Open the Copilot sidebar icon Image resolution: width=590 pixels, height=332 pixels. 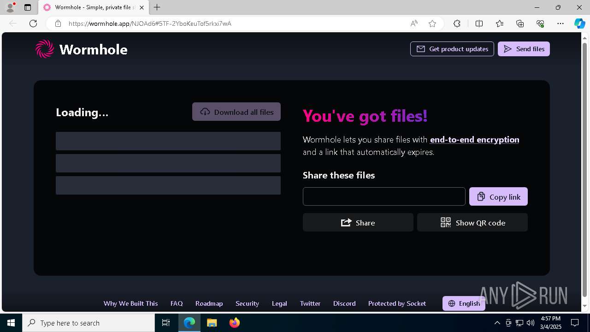[579, 24]
